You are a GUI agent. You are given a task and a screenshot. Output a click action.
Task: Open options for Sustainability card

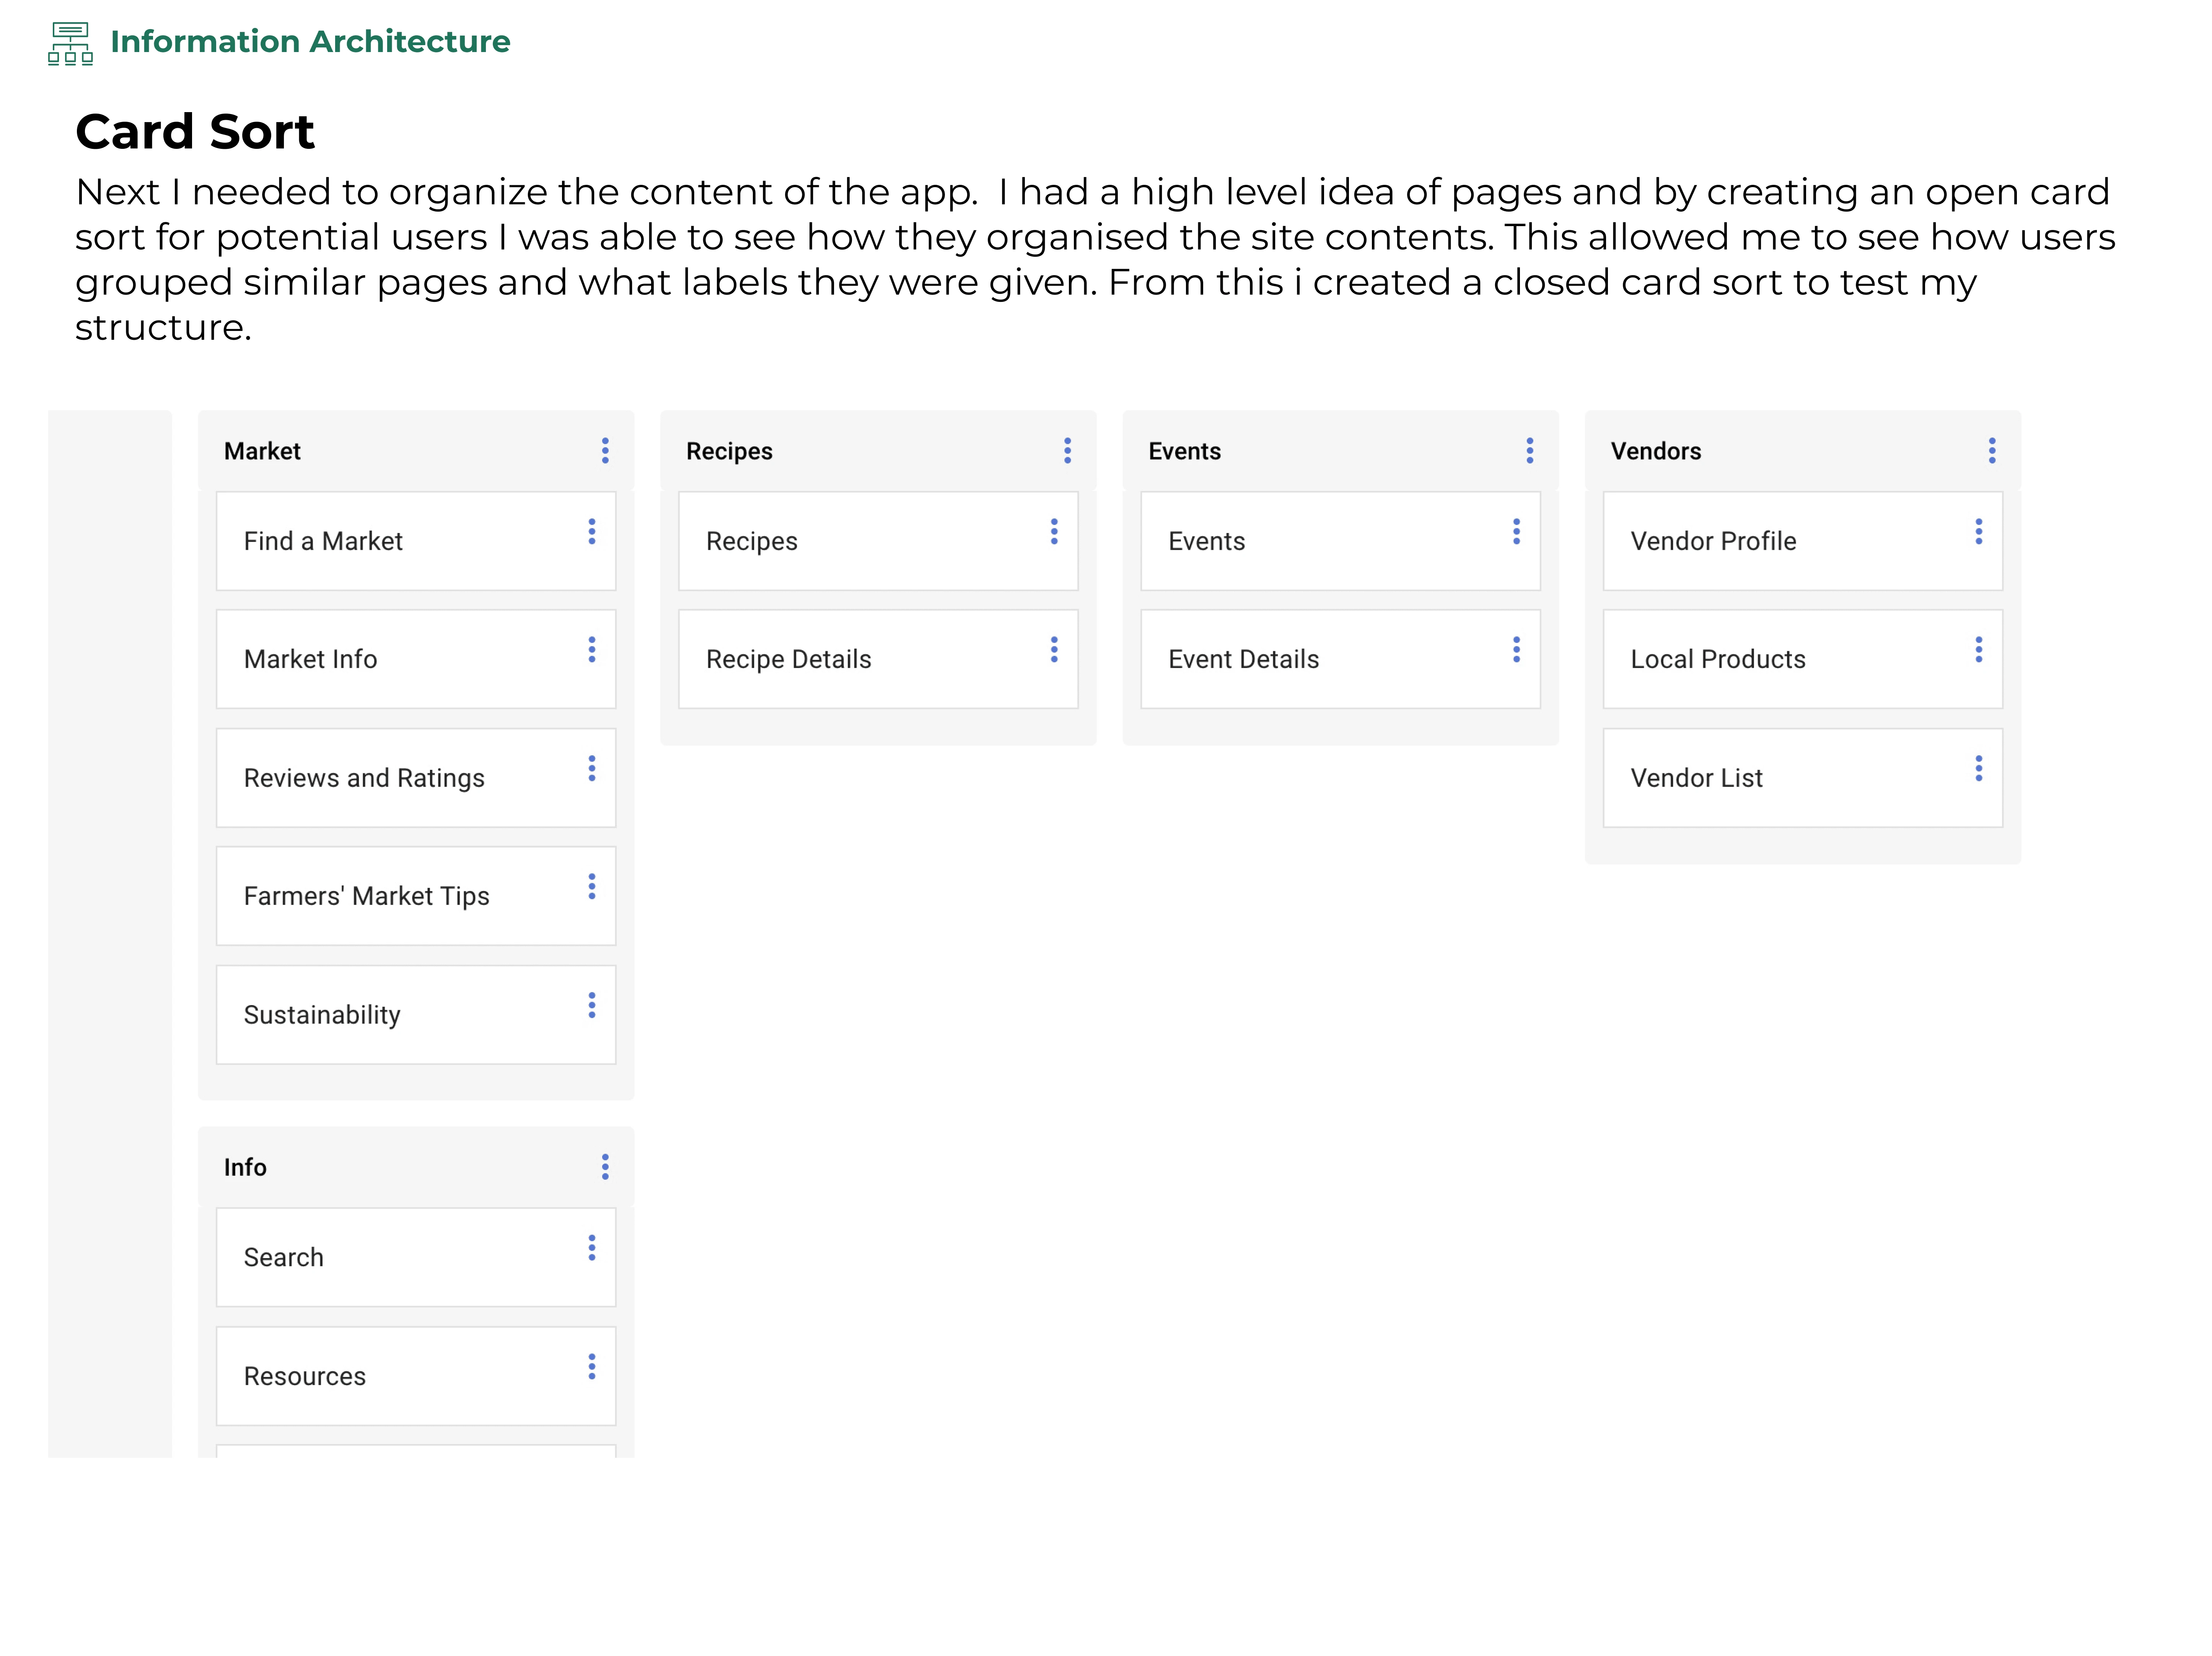click(x=592, y=1006)
